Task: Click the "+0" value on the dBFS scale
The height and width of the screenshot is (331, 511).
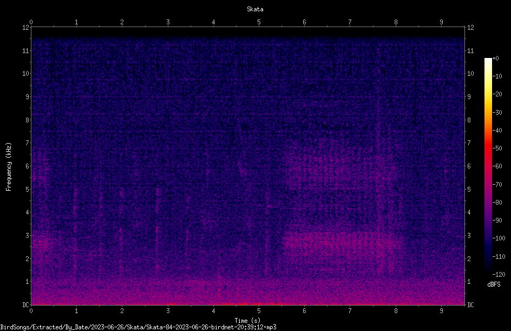Action: coord(495,59)
